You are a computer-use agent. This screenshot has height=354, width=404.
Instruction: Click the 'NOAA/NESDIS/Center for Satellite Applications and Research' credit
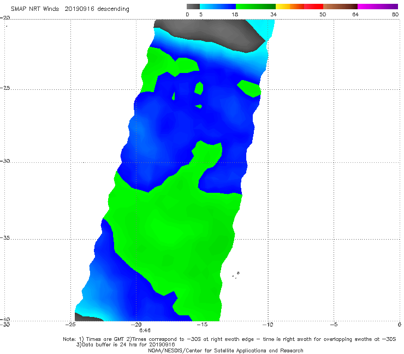[x=225, y=351]
